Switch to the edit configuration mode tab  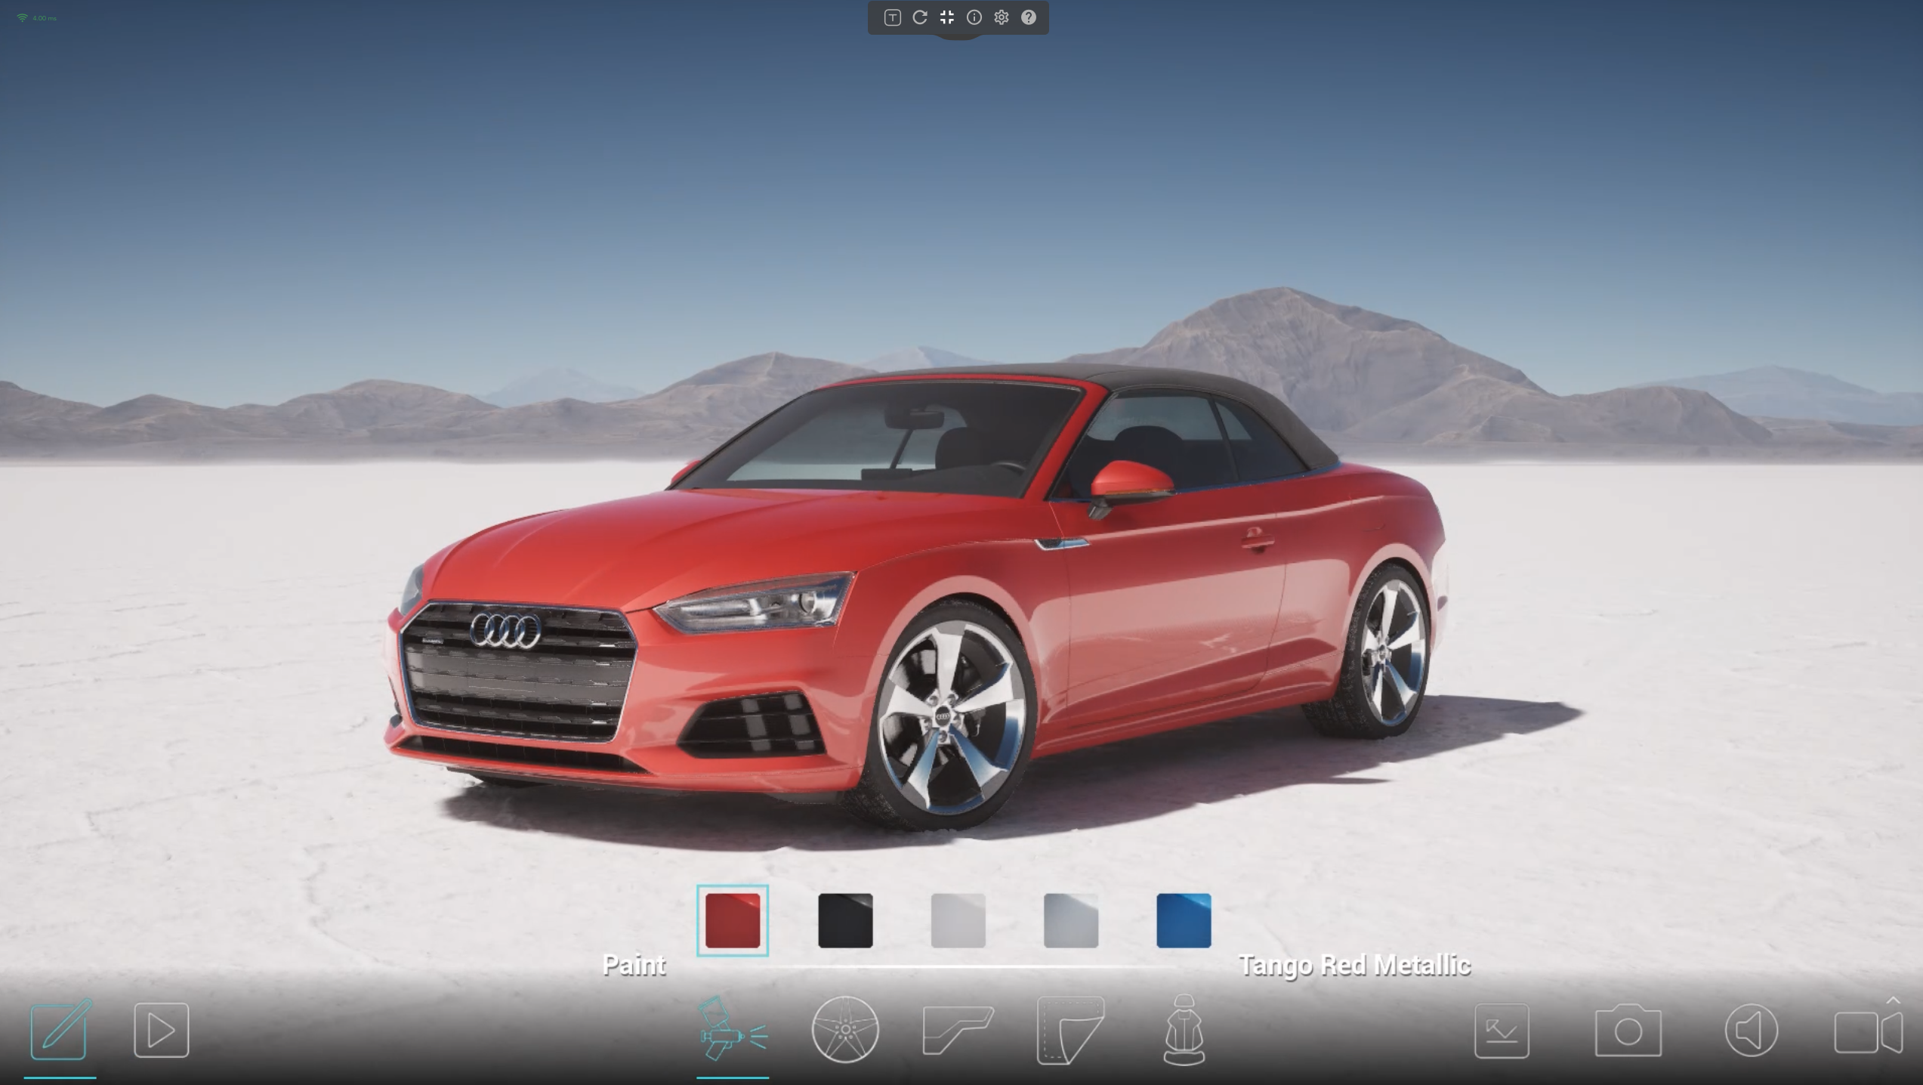pos(59,1029)
